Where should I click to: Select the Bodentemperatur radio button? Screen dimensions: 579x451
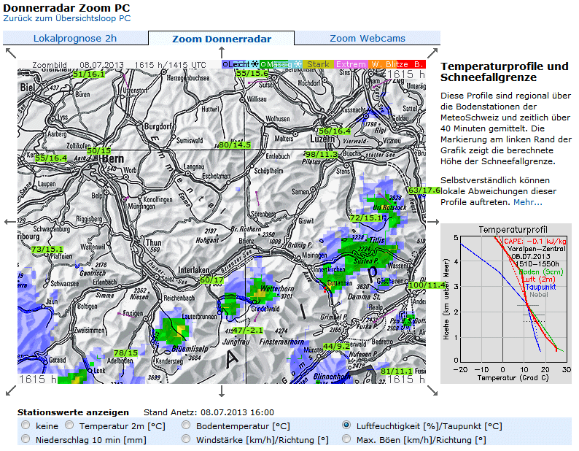(x=186, y=425)
